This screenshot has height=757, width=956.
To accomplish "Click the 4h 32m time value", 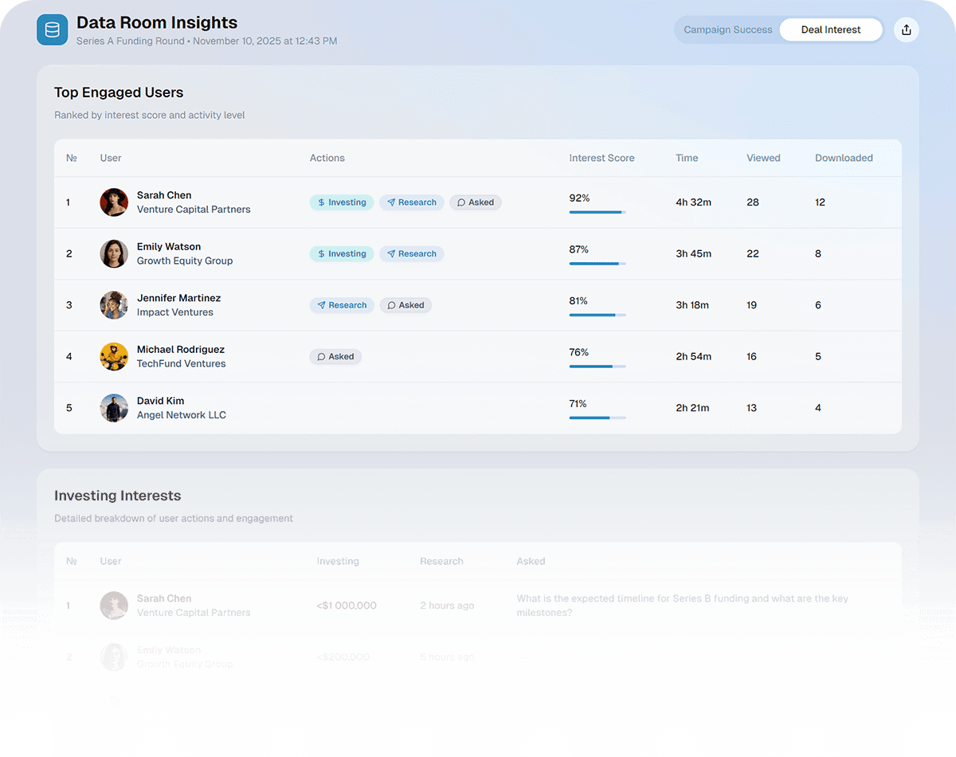I will point(694,202).
